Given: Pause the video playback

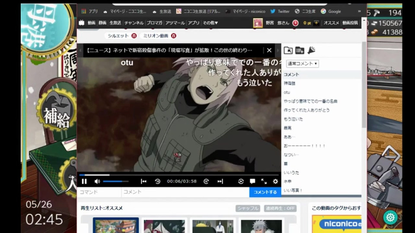Looking at the screenshot, I should pyautogui.click(x=84, y=181).
